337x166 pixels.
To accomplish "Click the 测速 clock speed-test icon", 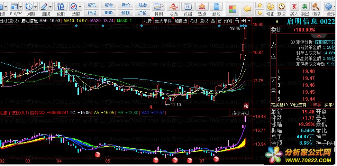I will pos(281,7).
